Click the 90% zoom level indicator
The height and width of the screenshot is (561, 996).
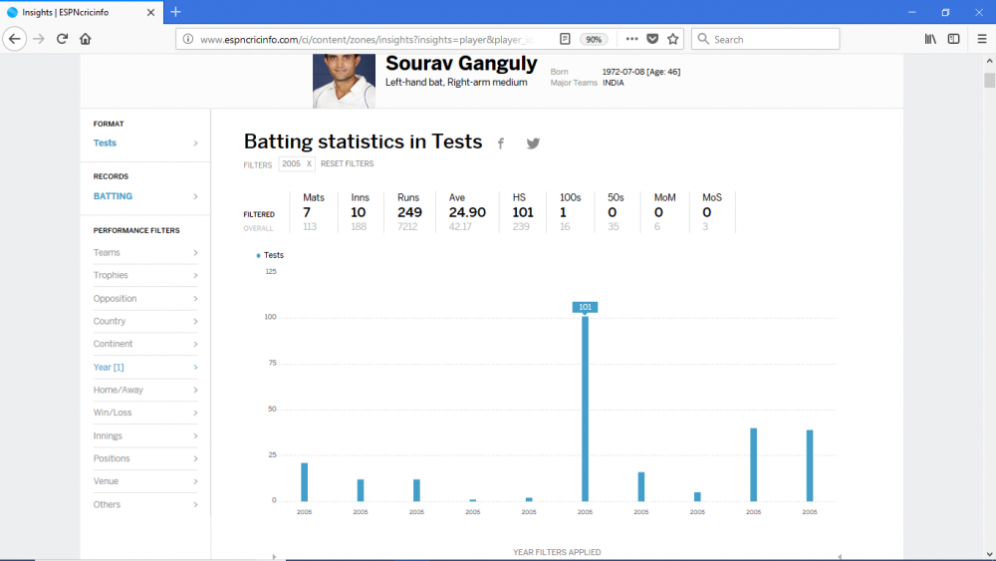click(x=594, y=39)
